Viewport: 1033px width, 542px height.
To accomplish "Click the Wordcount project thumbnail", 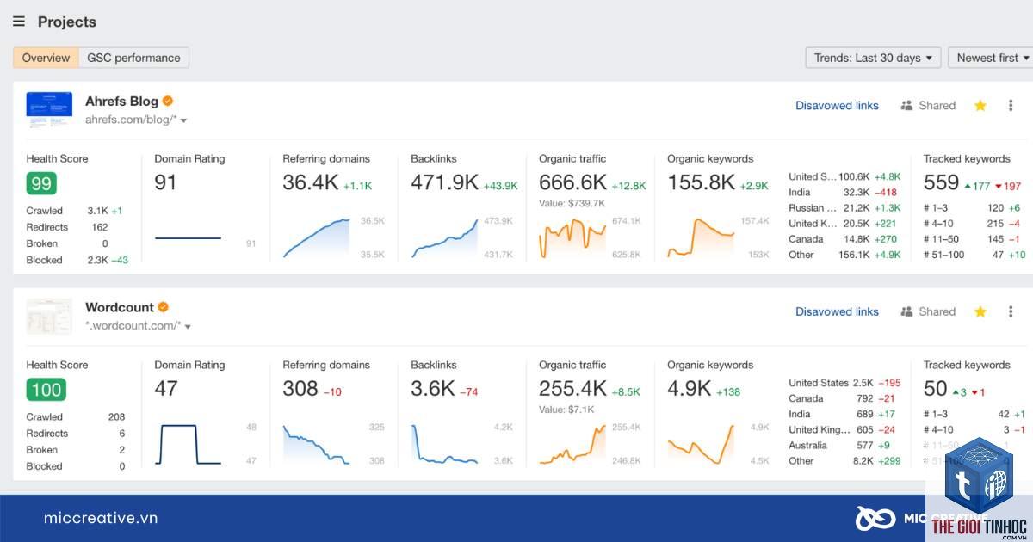I will [49, 317].
